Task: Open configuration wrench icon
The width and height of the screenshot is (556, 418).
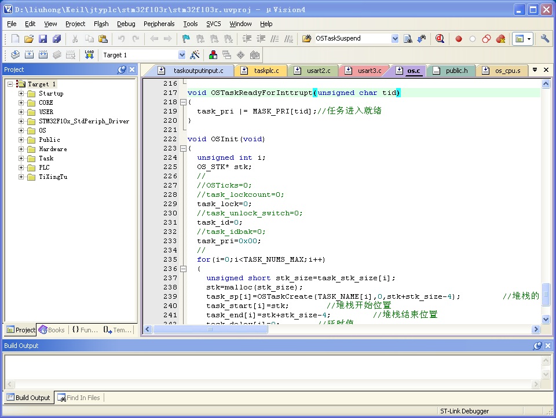Action: click(x=544, y=38)
